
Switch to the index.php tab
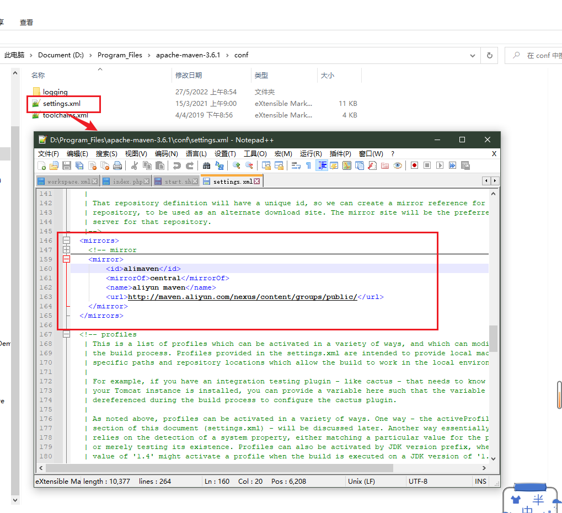point(126,181)
